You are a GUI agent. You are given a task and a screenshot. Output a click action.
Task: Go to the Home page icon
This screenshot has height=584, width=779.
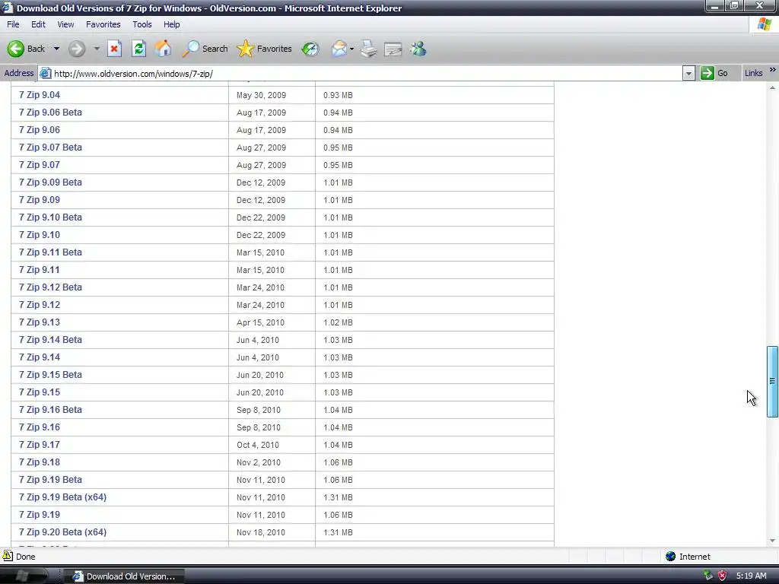point(163,49)
